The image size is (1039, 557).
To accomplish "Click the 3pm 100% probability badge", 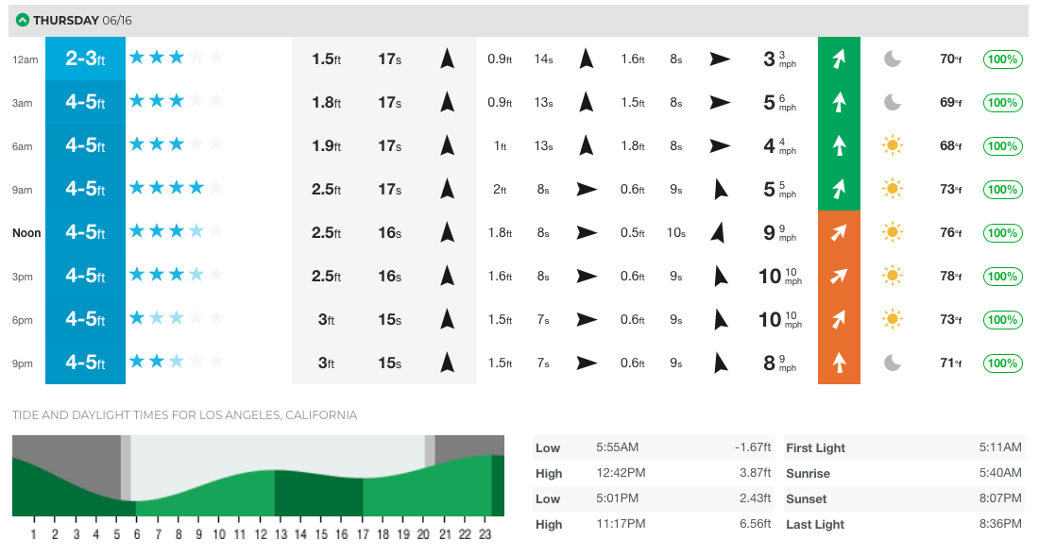I will tap(1002, 276).
